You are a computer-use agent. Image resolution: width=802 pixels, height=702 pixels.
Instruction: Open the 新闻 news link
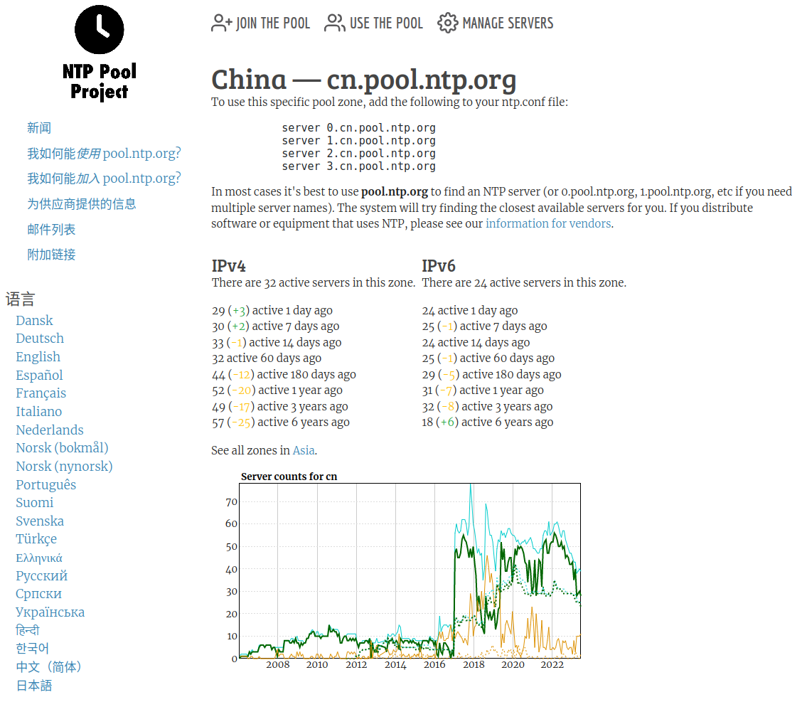point(39,128)
